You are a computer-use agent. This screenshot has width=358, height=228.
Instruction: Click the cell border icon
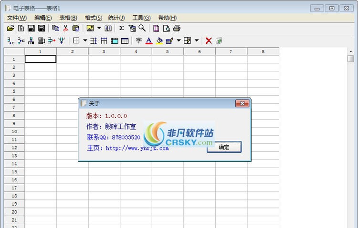click(x=76, y=41)
